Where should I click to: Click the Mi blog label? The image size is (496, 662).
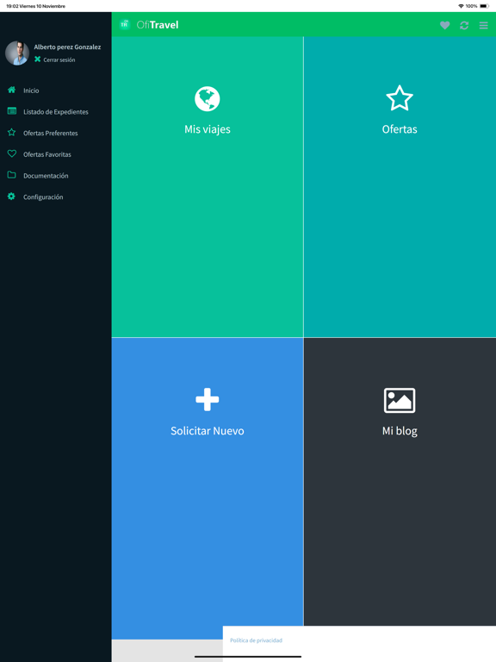[x=400, y=431]
